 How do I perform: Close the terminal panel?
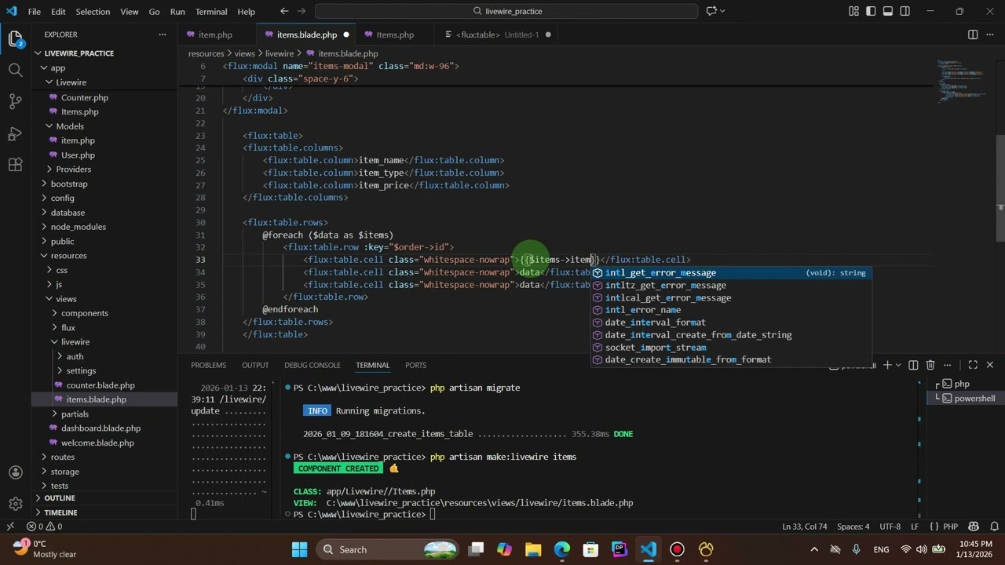pos(989,365)
